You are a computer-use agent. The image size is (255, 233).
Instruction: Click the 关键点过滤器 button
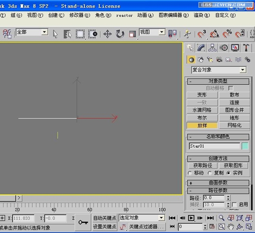(147, 227)
